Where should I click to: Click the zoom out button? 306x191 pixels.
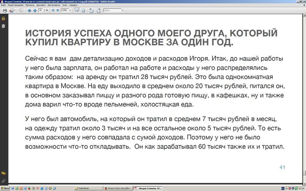pyautogui.click(x=53, y=10)
